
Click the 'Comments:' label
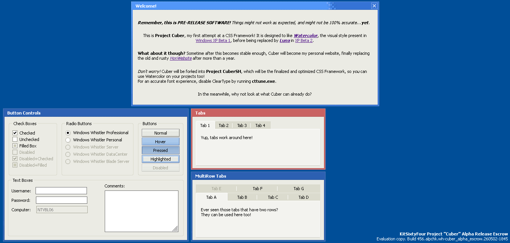pos(115,186)
